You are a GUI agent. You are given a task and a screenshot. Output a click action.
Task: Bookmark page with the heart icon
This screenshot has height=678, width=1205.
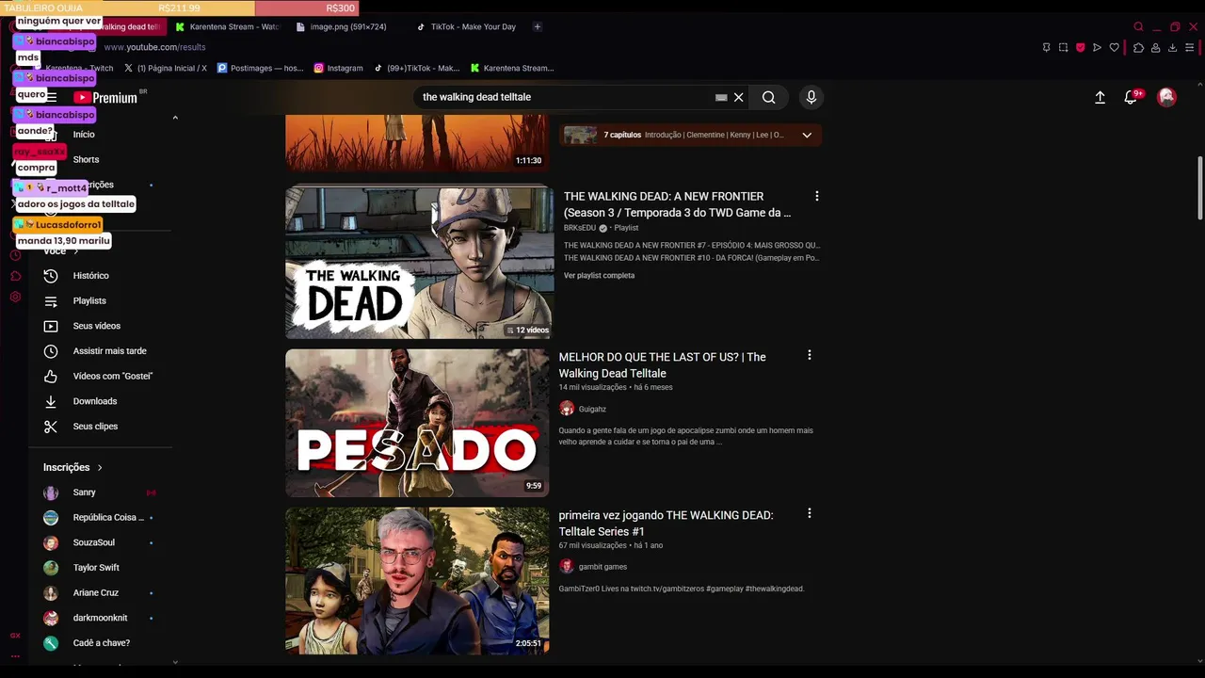point(1115,47)
